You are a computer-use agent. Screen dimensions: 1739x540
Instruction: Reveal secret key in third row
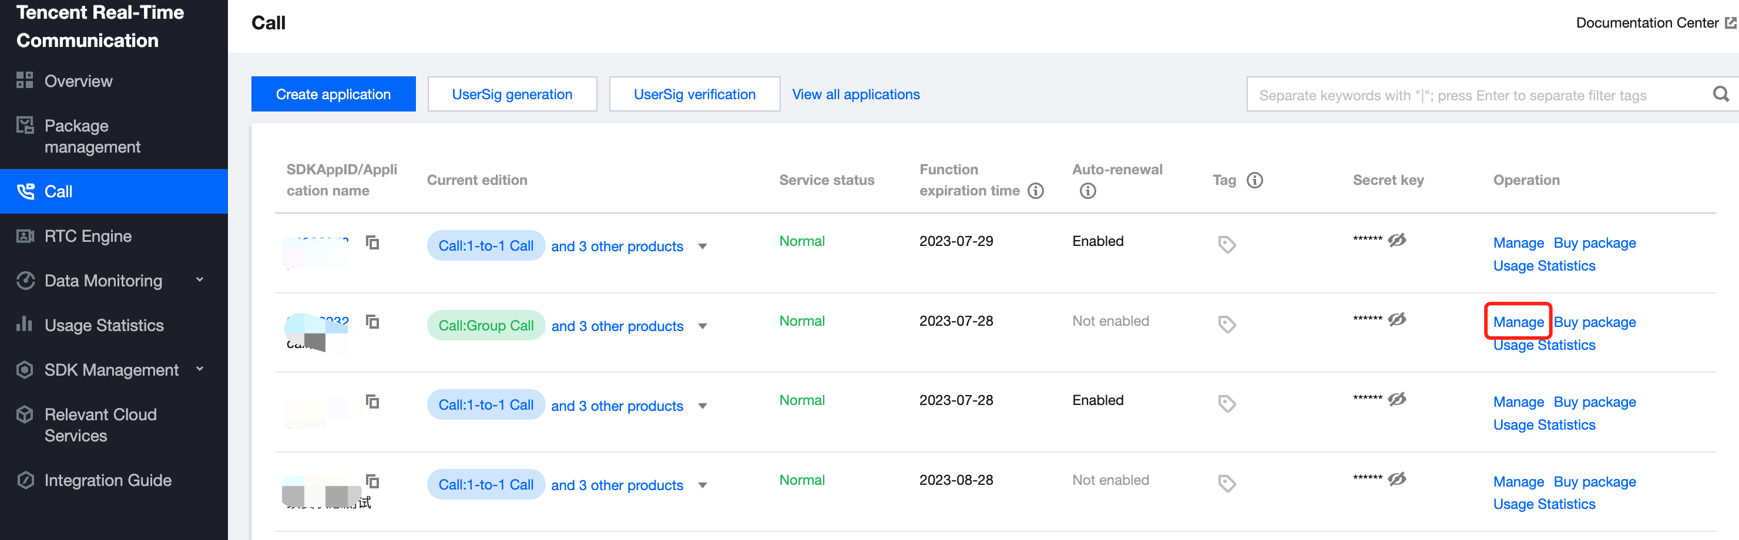pyautogui.click(x=1396, y=399)
